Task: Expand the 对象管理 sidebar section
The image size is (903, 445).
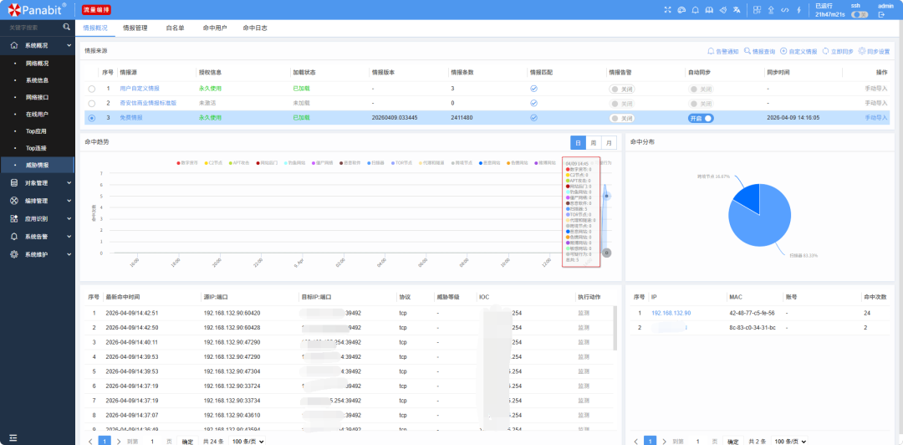Action: coord(37,183)
